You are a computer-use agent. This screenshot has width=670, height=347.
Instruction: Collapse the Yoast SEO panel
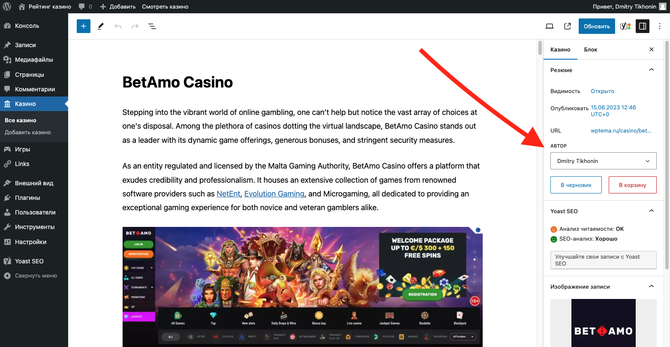[x=652, y=211]
